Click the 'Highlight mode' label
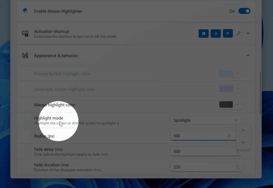The width and height of the screenshot is (273, 188). pos(48,118)
